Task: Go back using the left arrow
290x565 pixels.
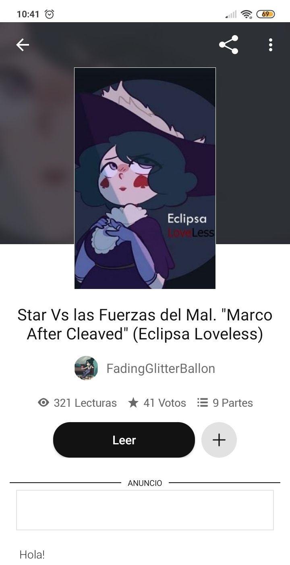Action: [23, 45]
